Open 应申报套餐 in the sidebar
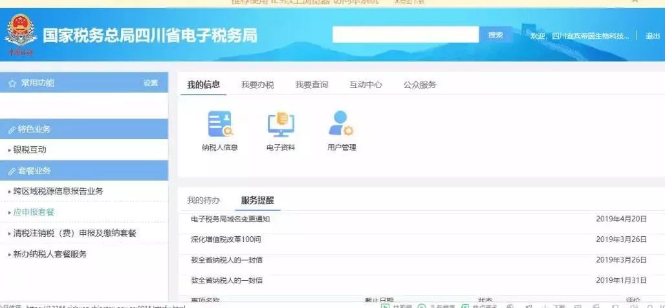665x308 pixels. point(34,212)
